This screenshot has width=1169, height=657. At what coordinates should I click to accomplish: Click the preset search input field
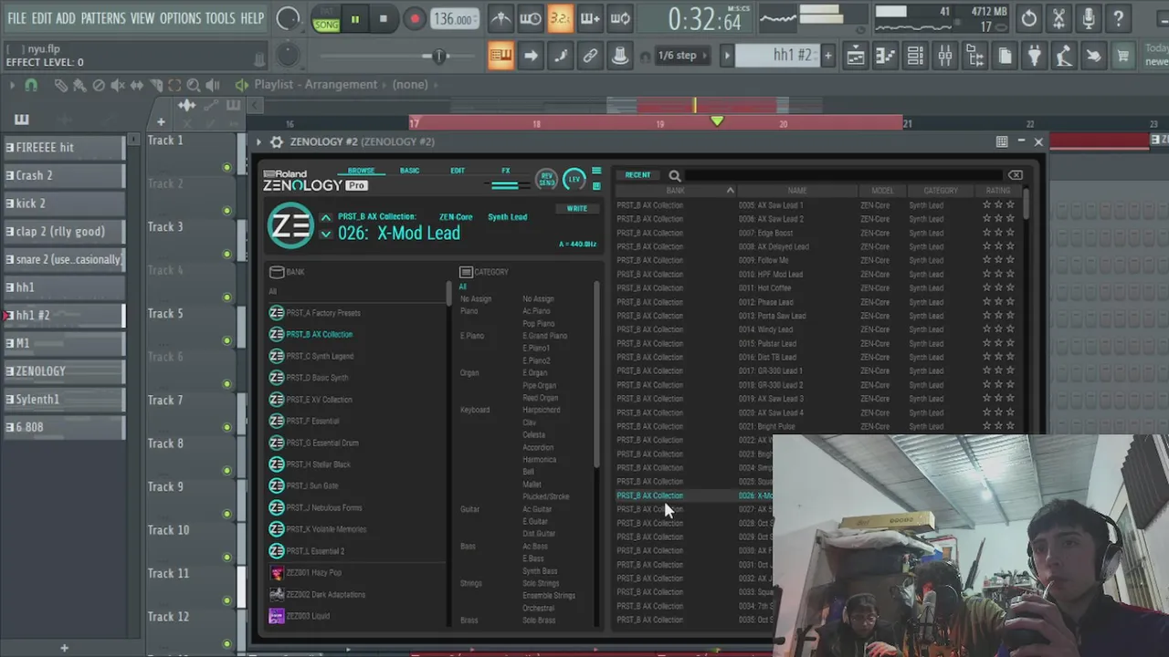click(845, 175)
